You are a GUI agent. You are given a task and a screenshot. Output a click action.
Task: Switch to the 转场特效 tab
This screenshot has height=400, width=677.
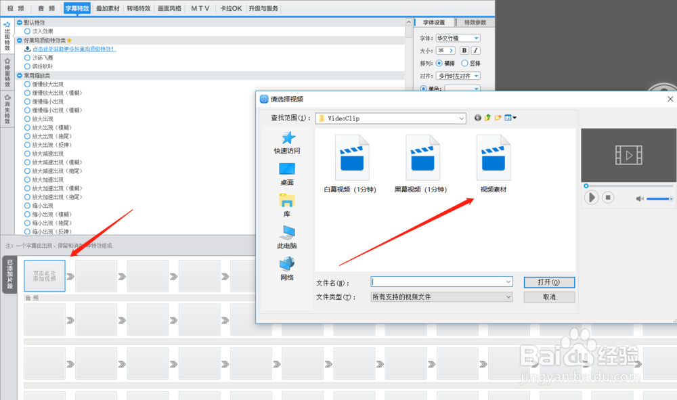[139, 8]
